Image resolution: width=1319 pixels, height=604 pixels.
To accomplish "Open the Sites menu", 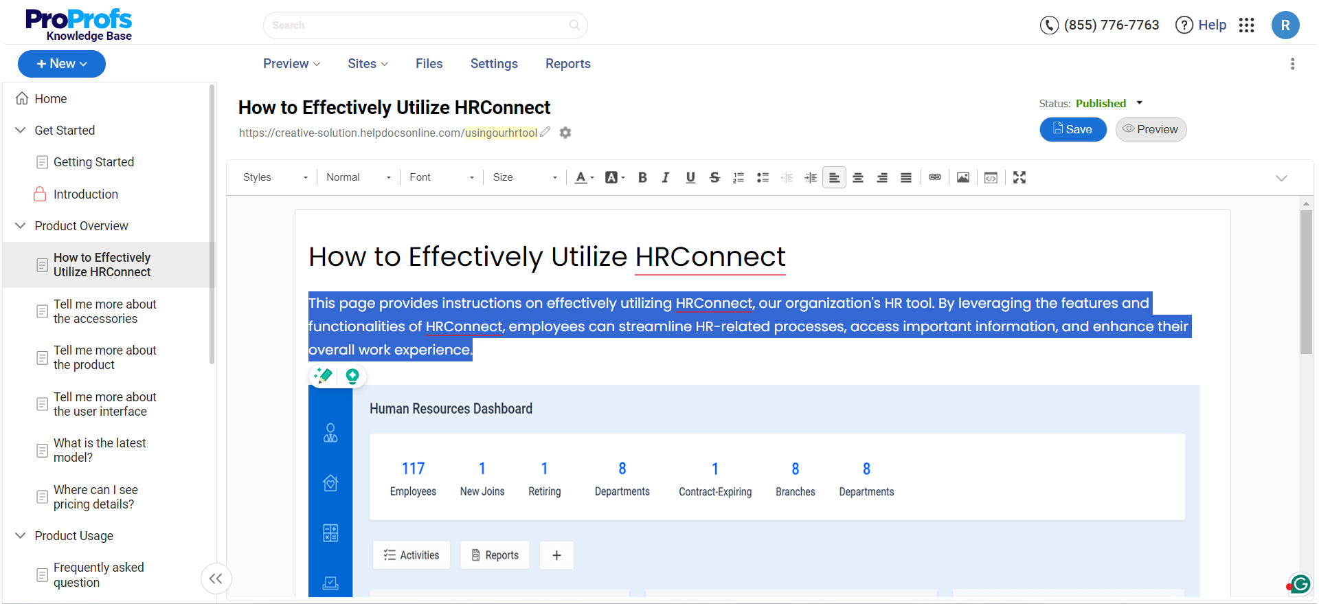I will (x=368, y=64).
